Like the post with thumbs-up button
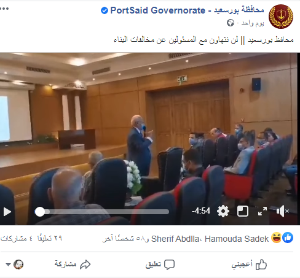 click(x=249, y=264)
